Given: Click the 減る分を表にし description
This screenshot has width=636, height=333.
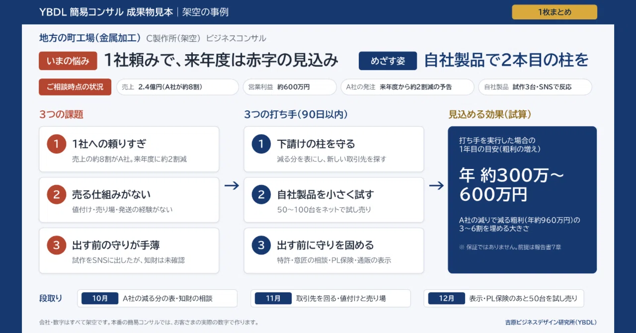Looking at the screenshot, I should pyautogui.click(x=331, y=159).
